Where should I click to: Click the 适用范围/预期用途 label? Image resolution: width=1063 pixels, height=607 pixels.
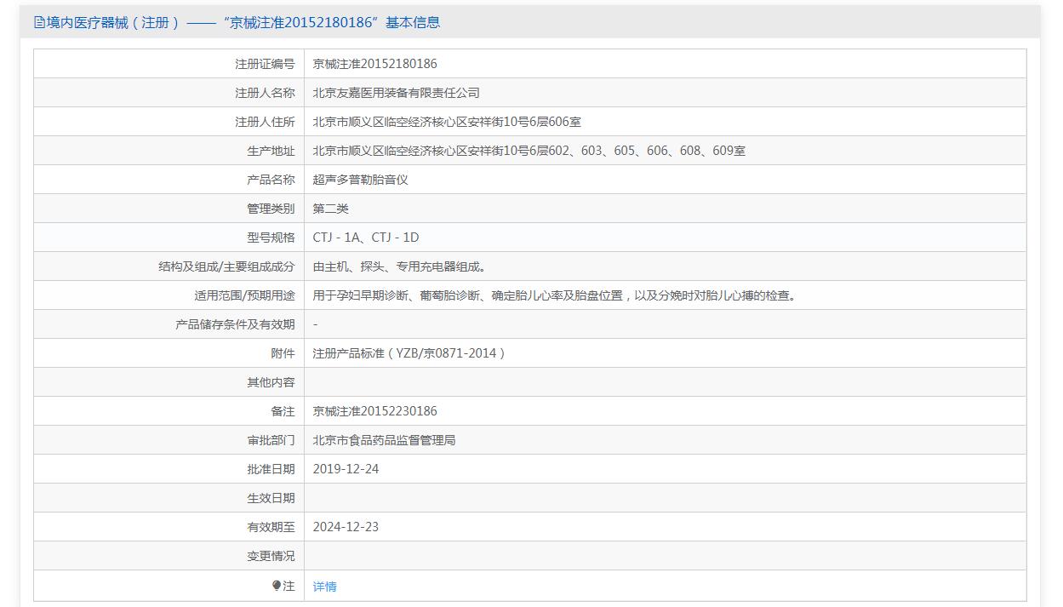pyautogui.click(x=244, y=295)
